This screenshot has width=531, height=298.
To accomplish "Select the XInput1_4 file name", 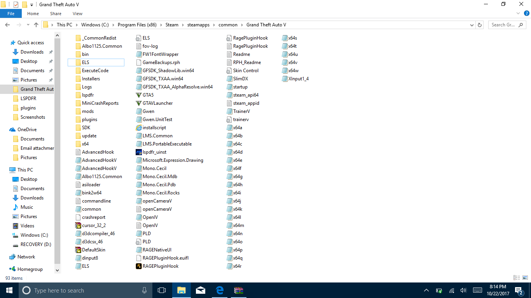I will click(x=299, y=79).
